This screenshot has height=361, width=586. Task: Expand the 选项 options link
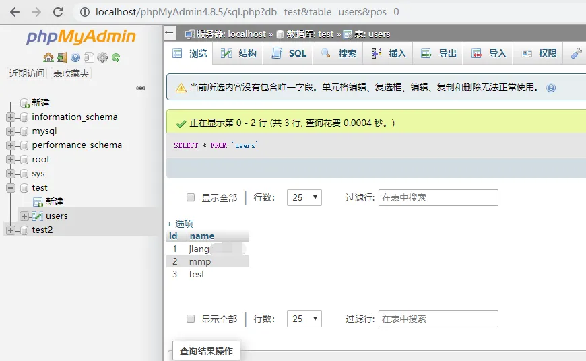point(180,224)
